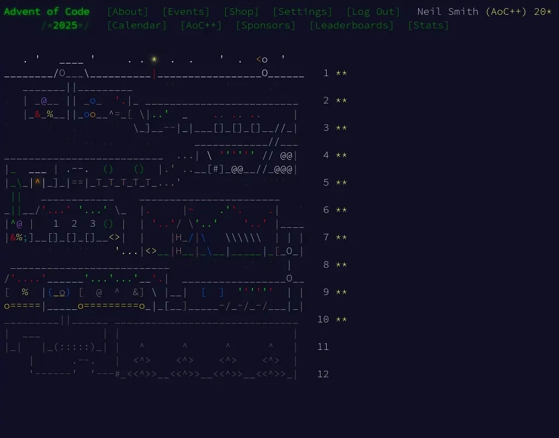Open the [Leaderboards] page

[x=351, y=25]
